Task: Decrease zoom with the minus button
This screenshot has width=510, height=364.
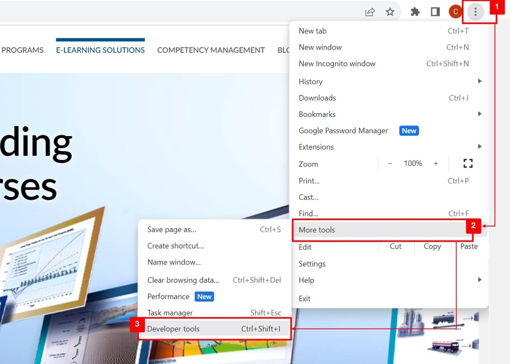Action: tap(390, 163)
